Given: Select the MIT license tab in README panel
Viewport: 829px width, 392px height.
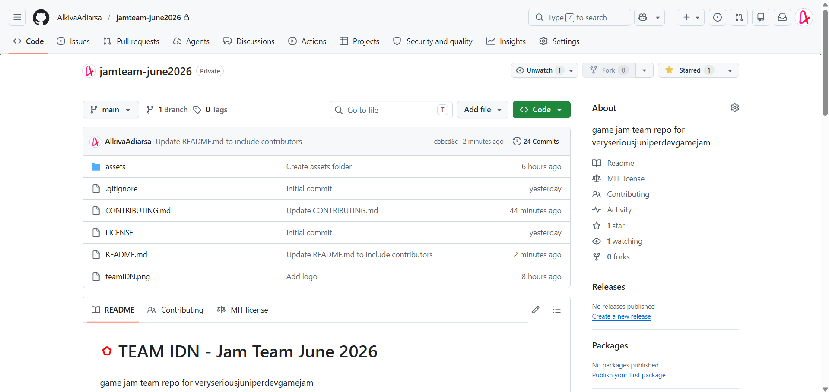Looking at the screenshot, I should coord(242,310).
